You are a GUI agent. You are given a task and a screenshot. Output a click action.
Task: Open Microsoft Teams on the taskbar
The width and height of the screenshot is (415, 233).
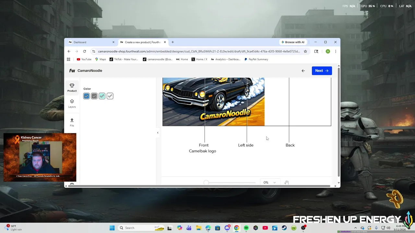coord(189,228)
